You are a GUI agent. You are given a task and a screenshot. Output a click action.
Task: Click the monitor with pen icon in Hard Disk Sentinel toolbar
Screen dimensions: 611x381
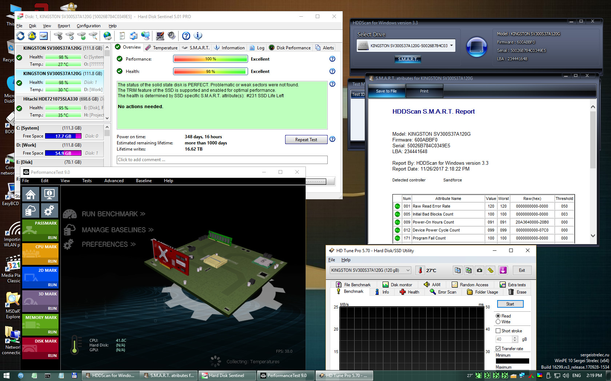(x=160, y=36)
